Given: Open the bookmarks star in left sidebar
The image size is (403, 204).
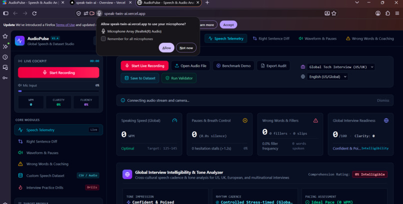Looking at the screenshot, I should click(5, 36).
